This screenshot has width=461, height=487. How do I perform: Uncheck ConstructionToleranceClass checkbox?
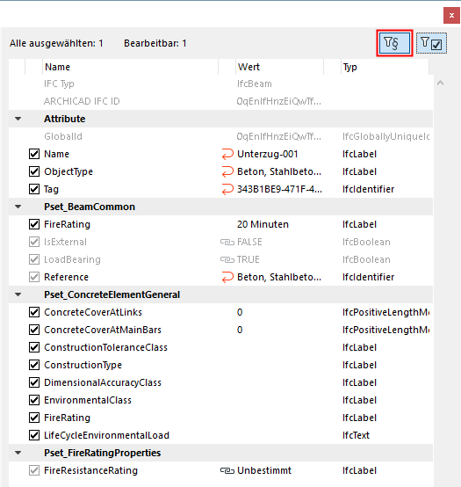[34, 347]
